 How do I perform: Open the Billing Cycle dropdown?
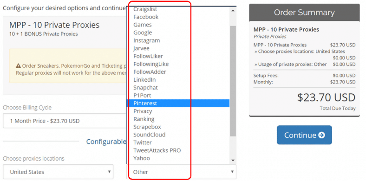point(65,121)
